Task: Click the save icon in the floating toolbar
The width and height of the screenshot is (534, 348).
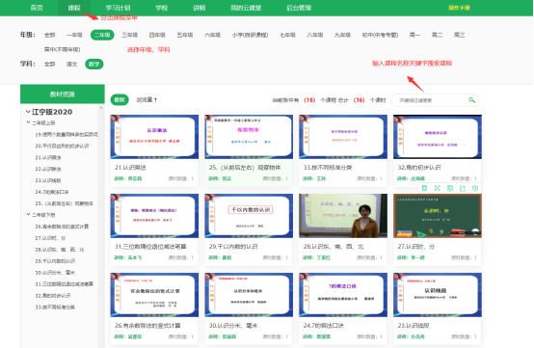Action: pos(450,188)
